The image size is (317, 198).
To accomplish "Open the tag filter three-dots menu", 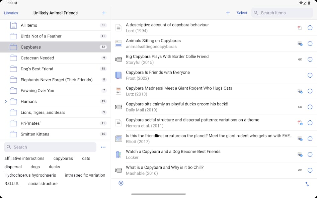I will click(x=103, y=147).
